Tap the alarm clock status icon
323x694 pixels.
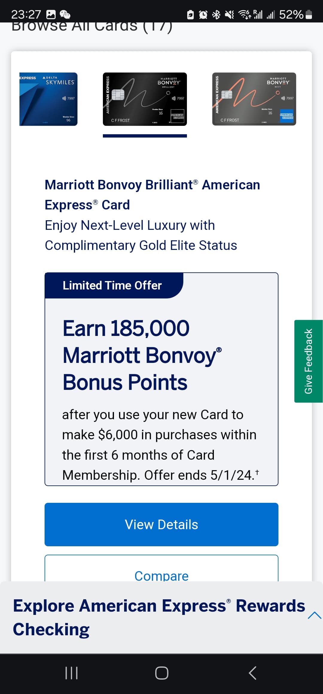[x=203, y=14]
